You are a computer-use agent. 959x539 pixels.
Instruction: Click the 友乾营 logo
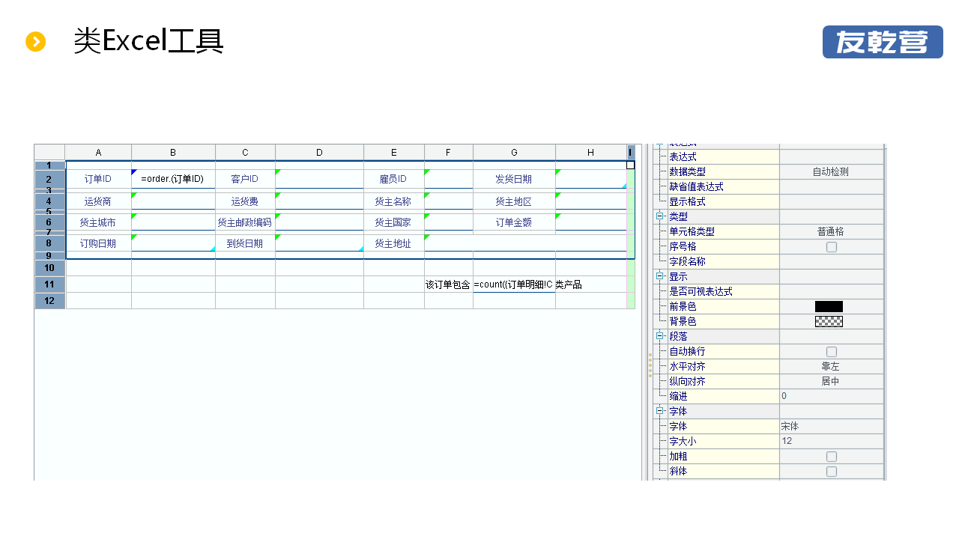point(883,42)
